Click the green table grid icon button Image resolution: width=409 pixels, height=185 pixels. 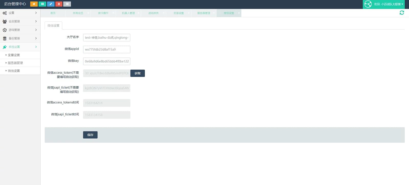42,4
